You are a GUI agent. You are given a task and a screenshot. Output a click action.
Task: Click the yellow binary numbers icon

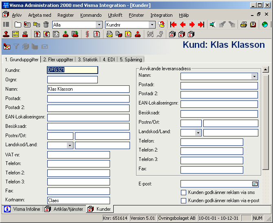pyautogui.click(x=15, y=34)
